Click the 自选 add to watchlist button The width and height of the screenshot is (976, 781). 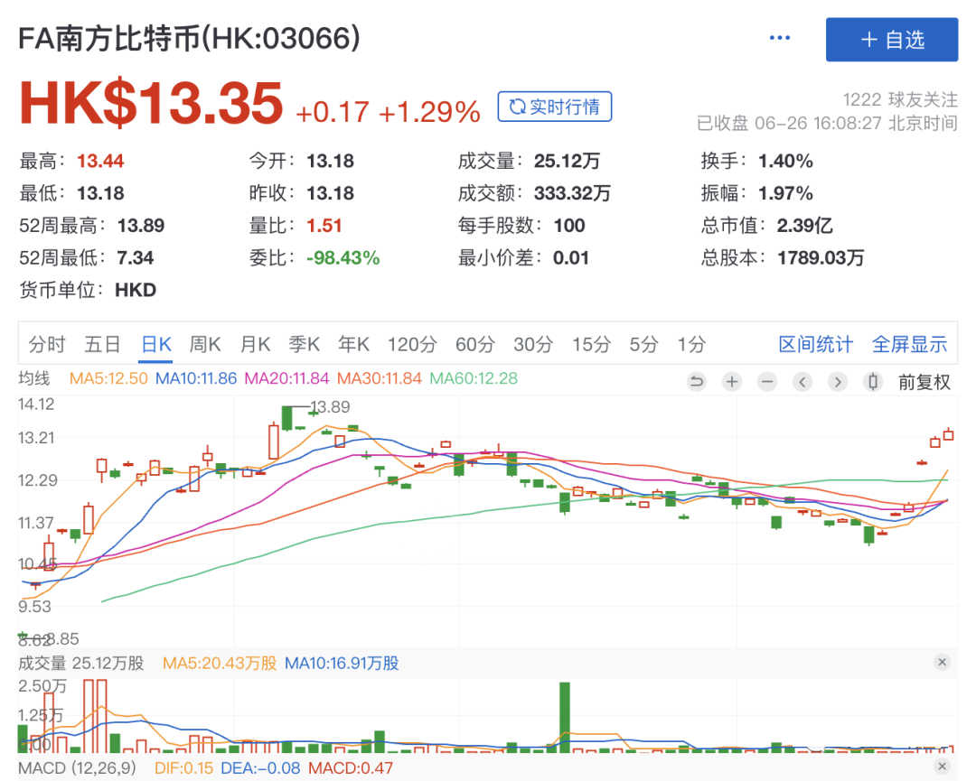pyautogui.click(x=891, y=40)
